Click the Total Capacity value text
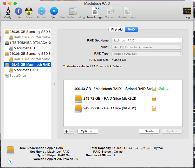Viewport: 195px width, 168px height. (138, 148)
